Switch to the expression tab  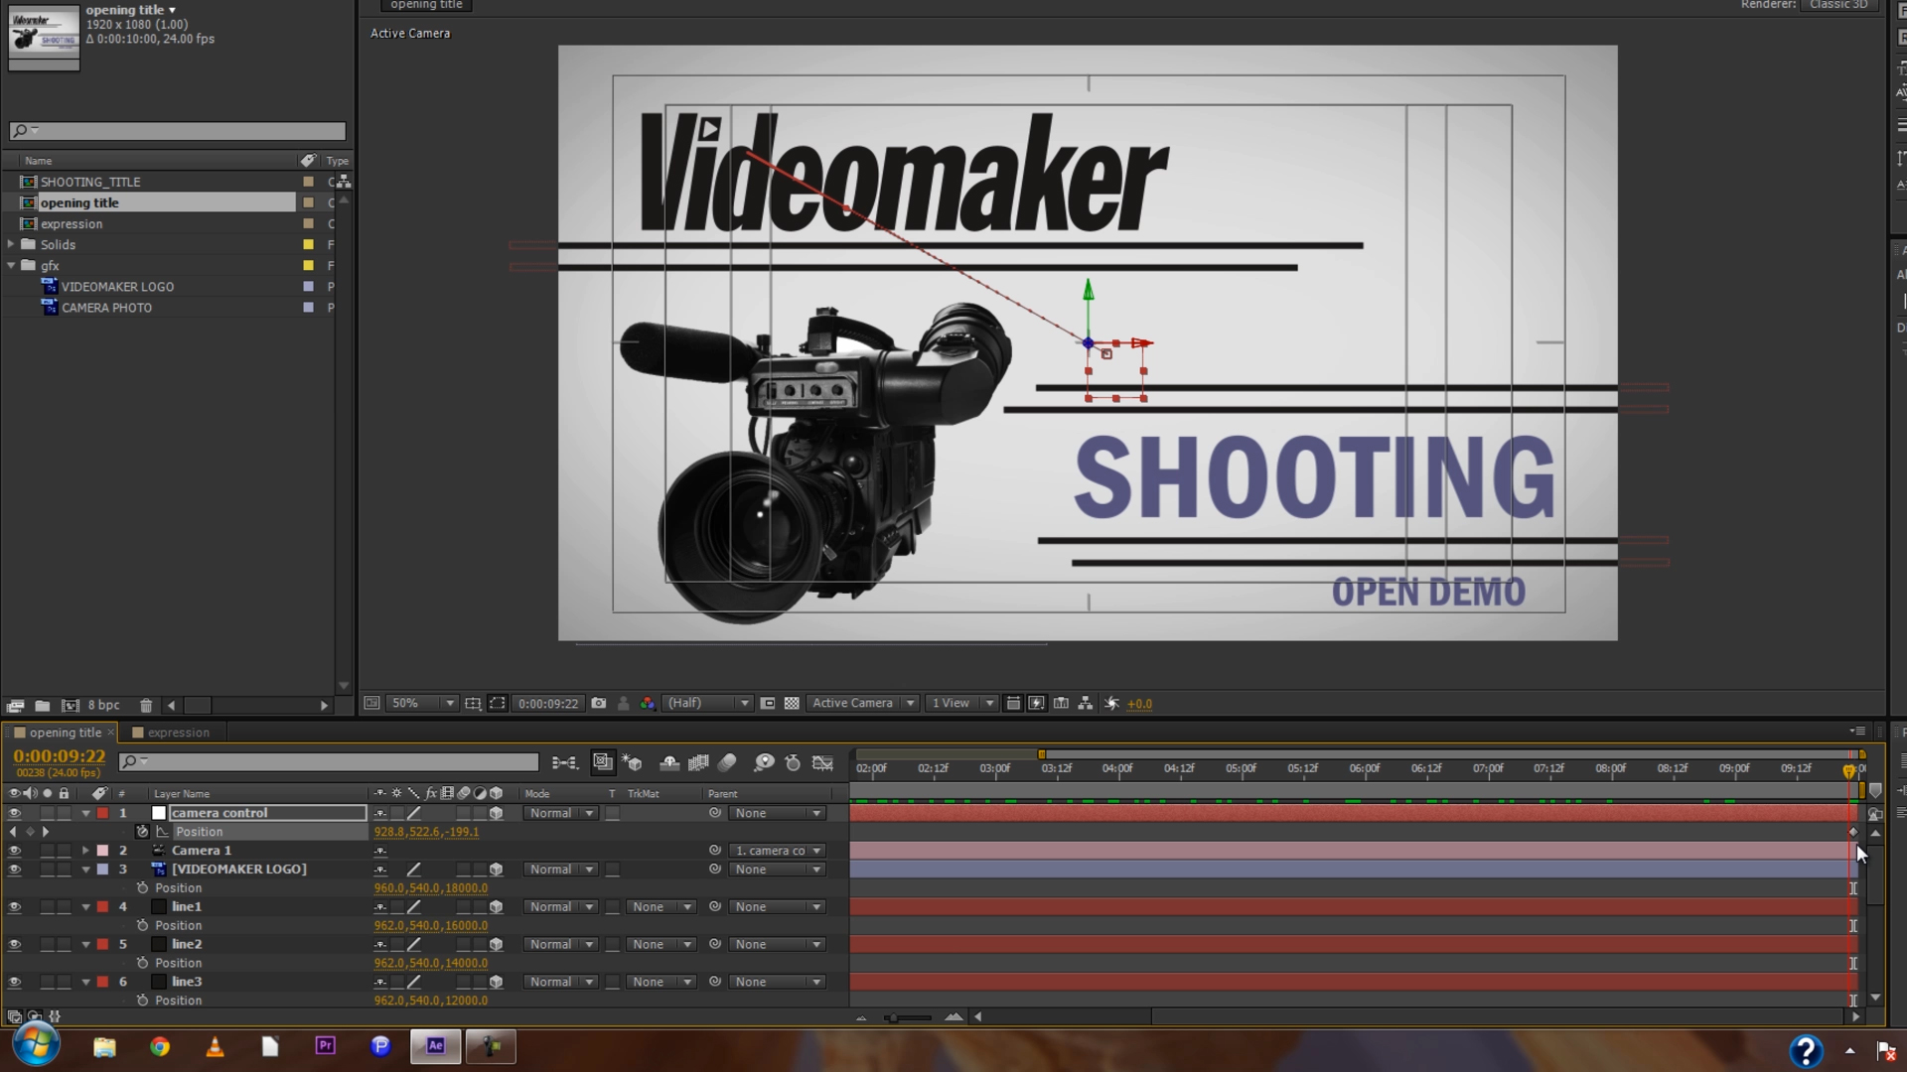[179, 733]
